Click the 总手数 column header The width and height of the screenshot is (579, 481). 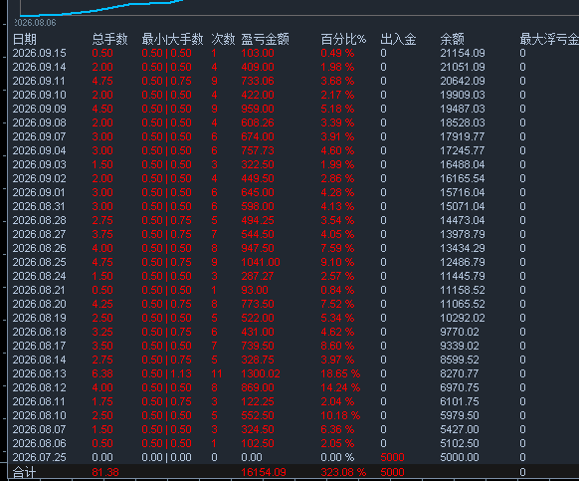pyautogui.click(x=109, y=39)
